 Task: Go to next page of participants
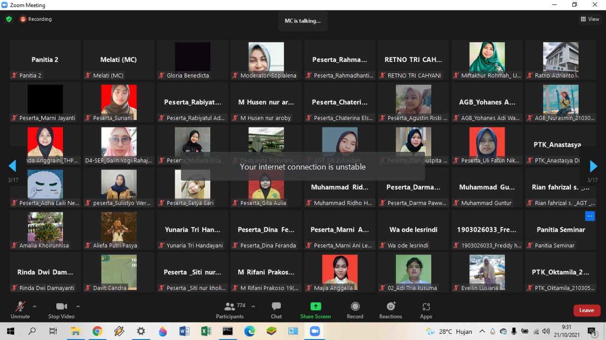593,166
